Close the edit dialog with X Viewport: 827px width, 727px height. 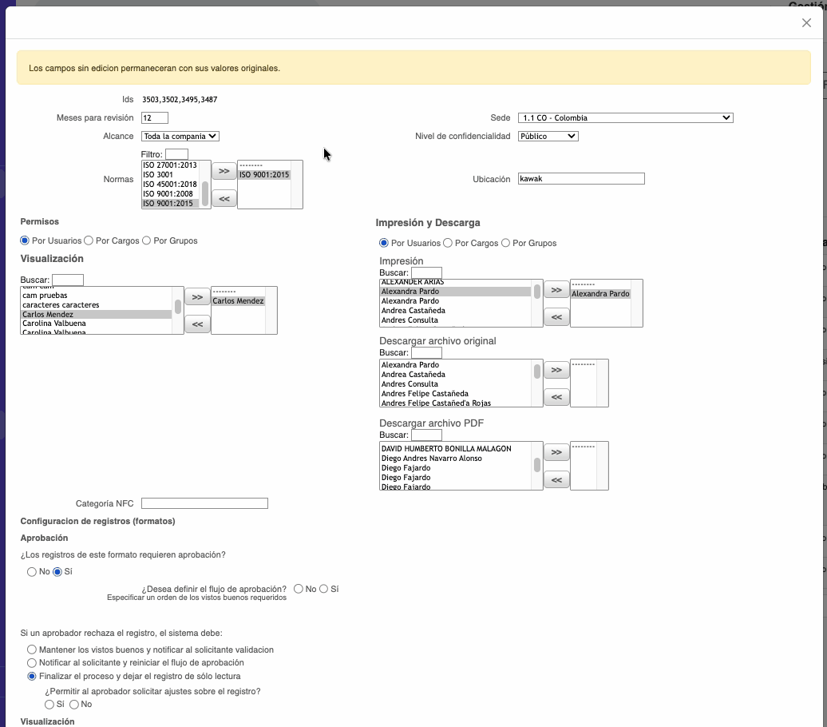[806, 23]
